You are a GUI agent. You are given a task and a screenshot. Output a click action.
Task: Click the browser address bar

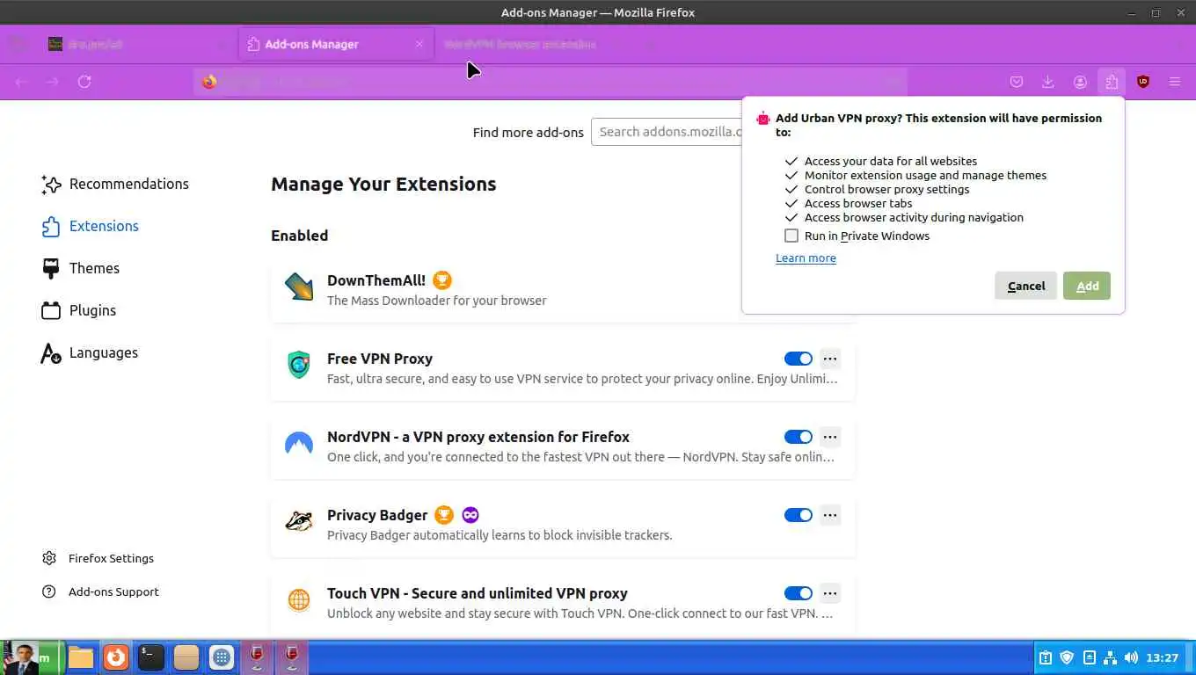pyautogui.click(x=550, y=82)
